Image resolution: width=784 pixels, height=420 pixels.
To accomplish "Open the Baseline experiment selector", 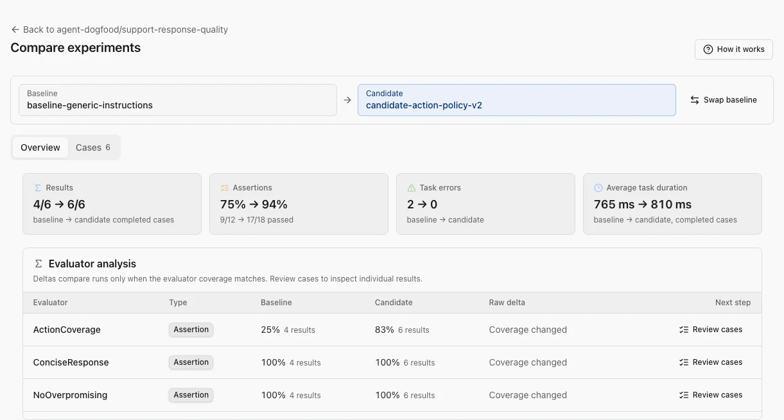I will [178, 100].
